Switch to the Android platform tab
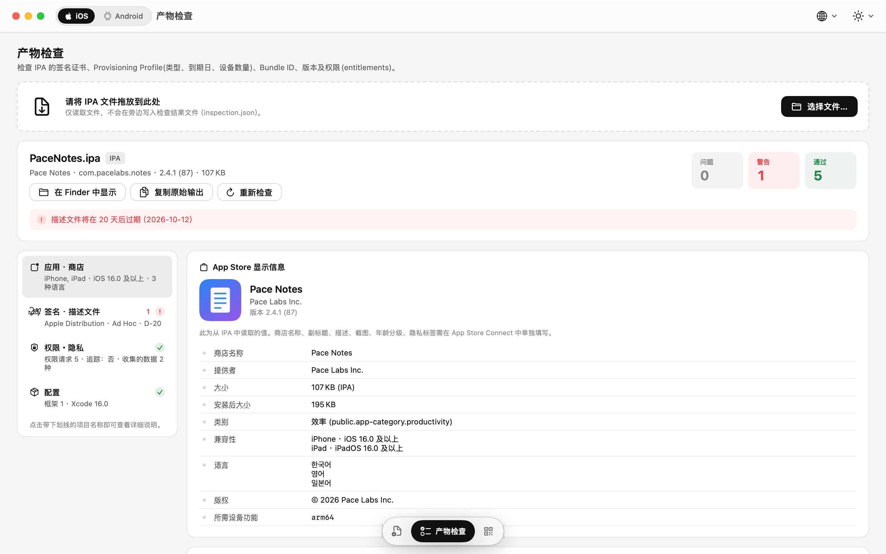 click(x=123, y=16)
